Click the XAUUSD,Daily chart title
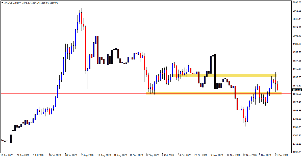The width and height of the screenshot is (303, 158). [13, 3]
